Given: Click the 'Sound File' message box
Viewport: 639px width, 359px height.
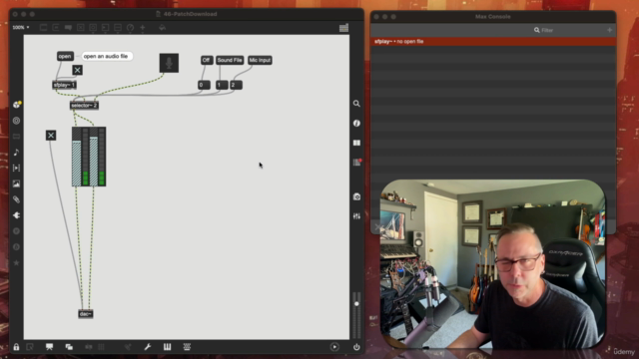Looking at the screenshot, I should 230,60.
